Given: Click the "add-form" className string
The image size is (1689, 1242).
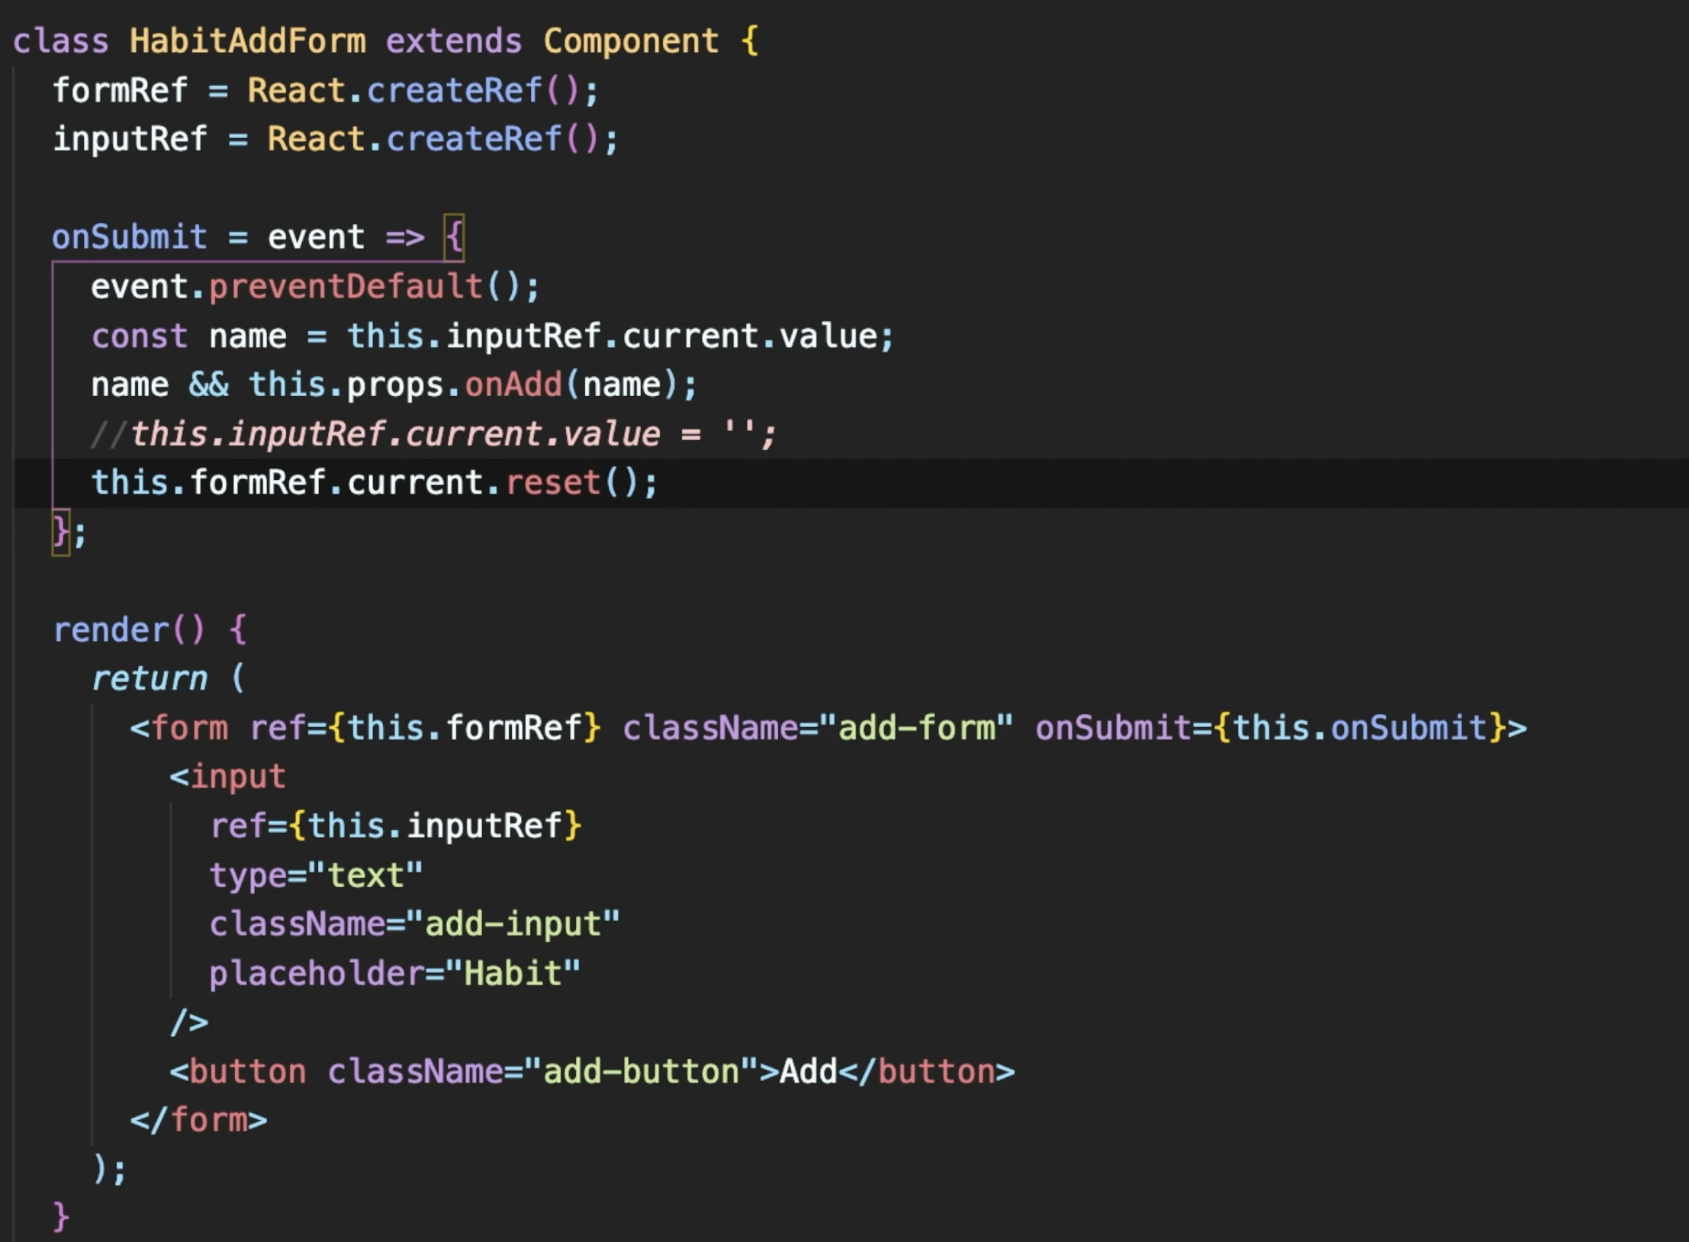Looking at the screenshot, I should coord(915,728).
